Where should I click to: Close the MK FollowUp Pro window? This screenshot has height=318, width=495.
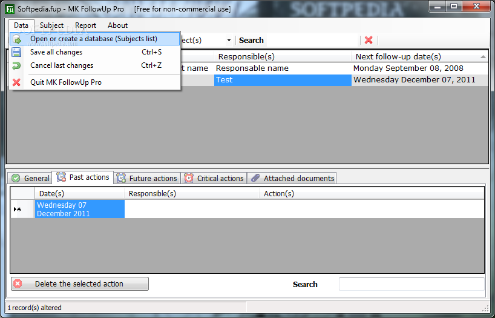click(x=476, y=6)
